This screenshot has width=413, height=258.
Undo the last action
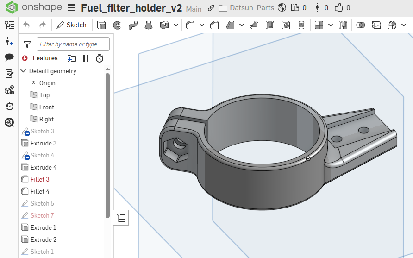point(26,25)
